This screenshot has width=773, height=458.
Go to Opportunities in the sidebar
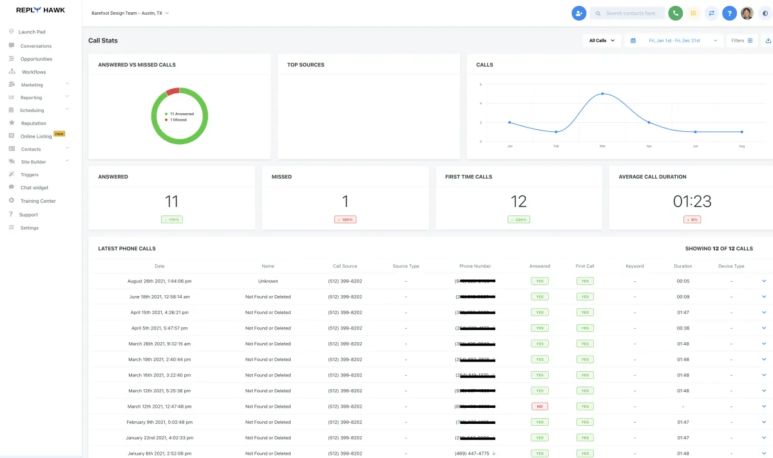pyautogui.click(x=36, y=59)
